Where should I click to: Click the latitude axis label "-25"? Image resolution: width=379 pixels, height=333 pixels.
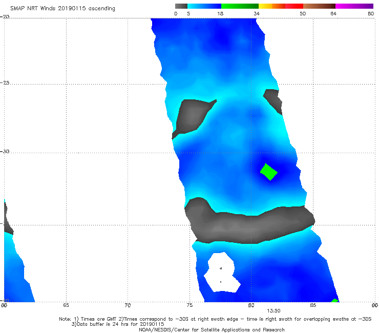coord(5,82)
